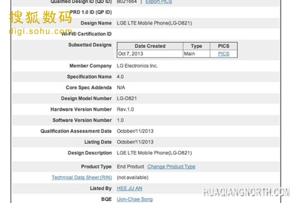Click the End Product value text
This screenshot has width=295, height=203.
coord(130,166)
